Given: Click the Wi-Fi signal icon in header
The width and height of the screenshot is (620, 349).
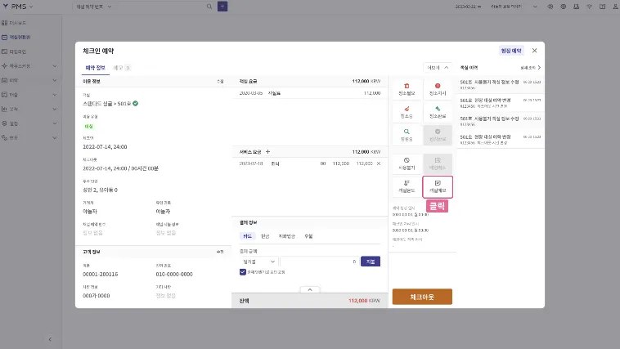Looking at the screenshot, I should (x=589, y=7).
